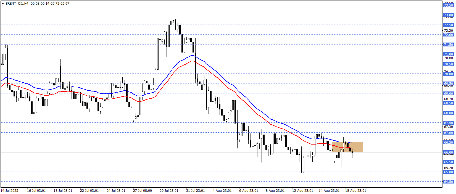Click the 66.50 price level label

[448, 142]
